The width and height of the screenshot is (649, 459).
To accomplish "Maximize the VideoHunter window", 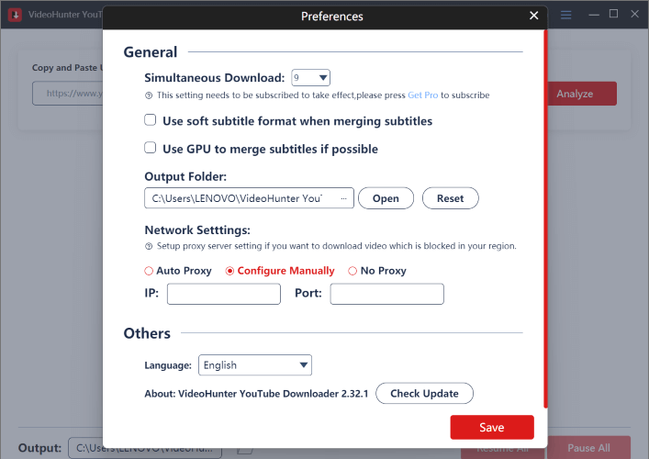I will pos(614,14).
